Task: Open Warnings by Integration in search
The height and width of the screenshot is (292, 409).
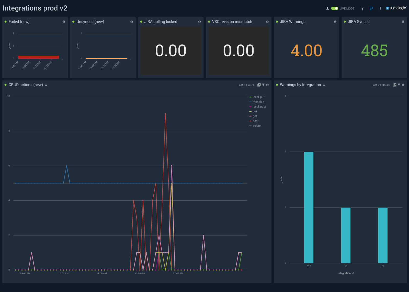Action: [324, 85]
